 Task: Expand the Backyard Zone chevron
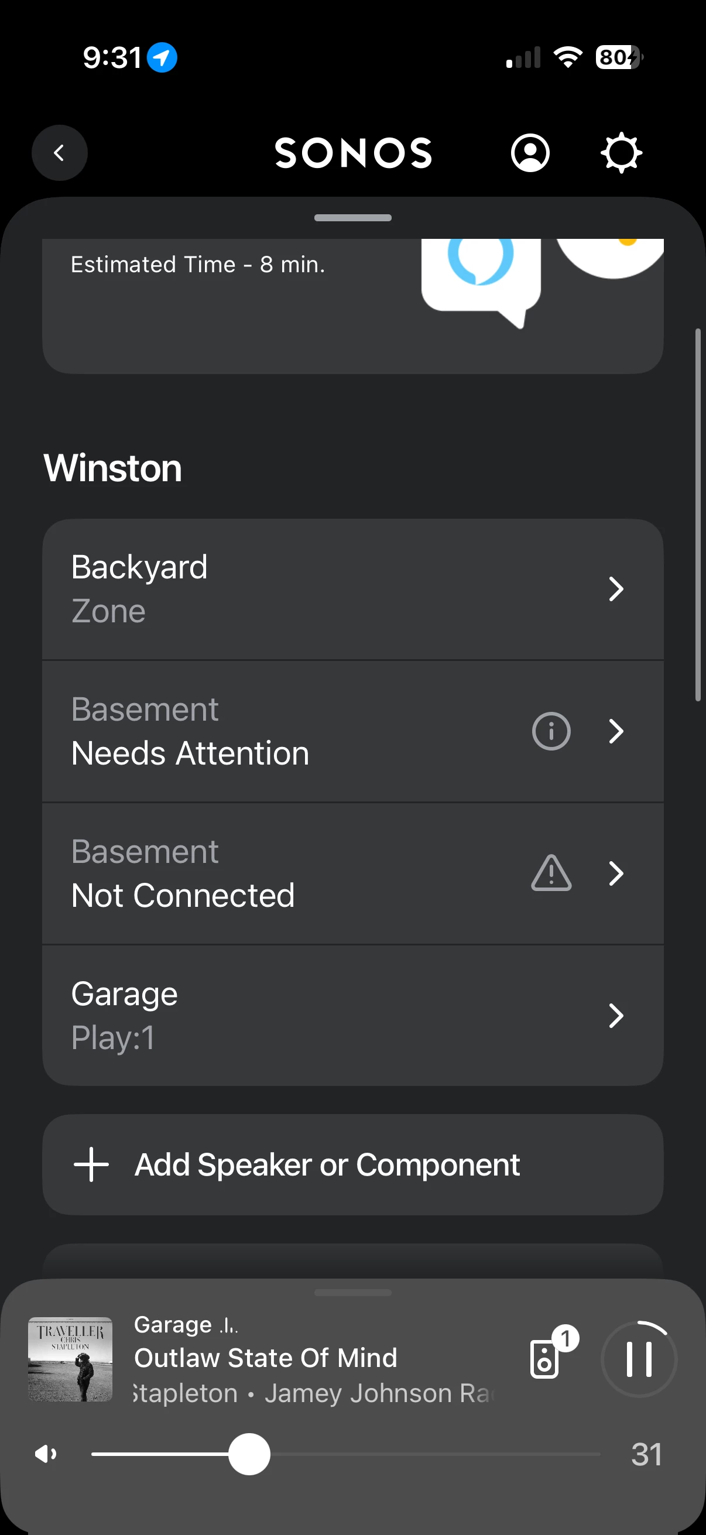(616, 590)
